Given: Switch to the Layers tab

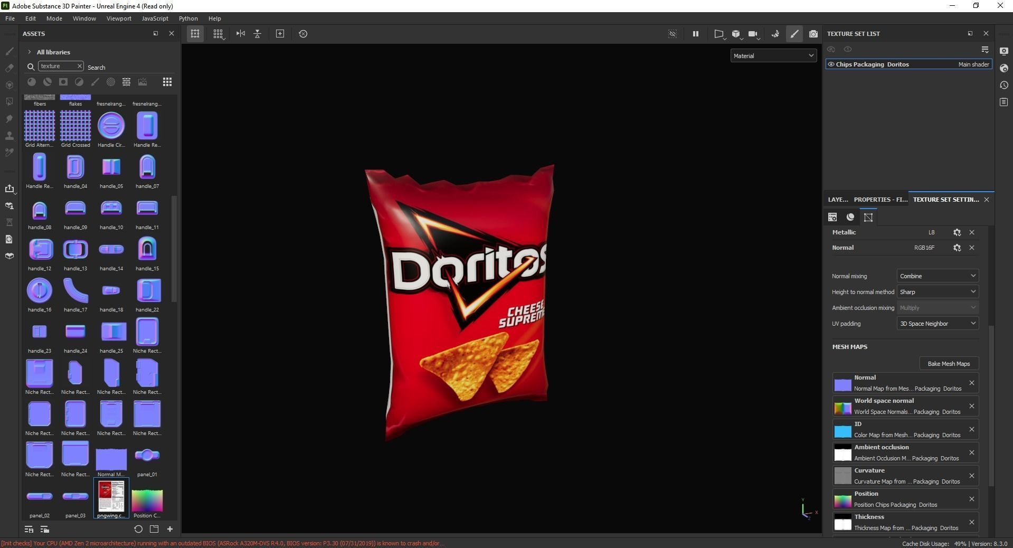Looking at the screenshot, I should tap(838, 200).
